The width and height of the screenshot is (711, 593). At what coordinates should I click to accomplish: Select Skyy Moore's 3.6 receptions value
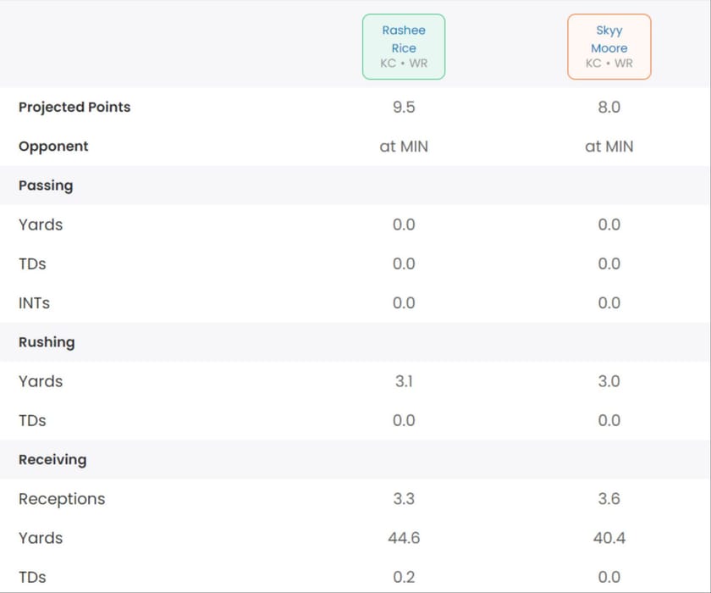tap(609, 499)
